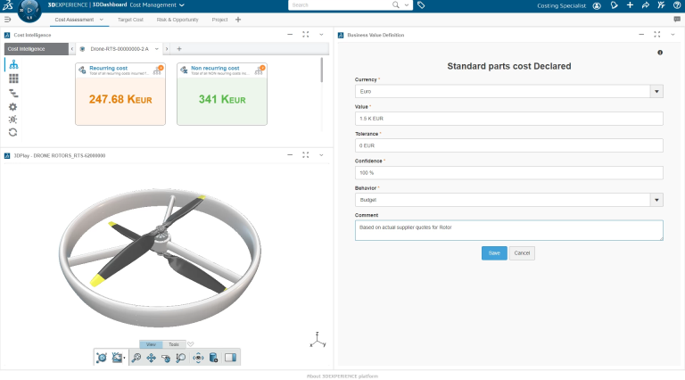685x380 pixels.
Task: Open the Risk & Opportunity tab
Action: click(x=177, y=19)
